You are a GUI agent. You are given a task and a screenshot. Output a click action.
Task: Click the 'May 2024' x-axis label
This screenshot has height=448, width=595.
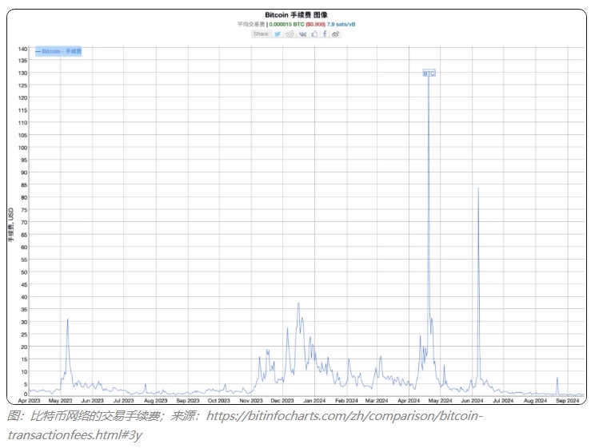[x=440, y=400]
